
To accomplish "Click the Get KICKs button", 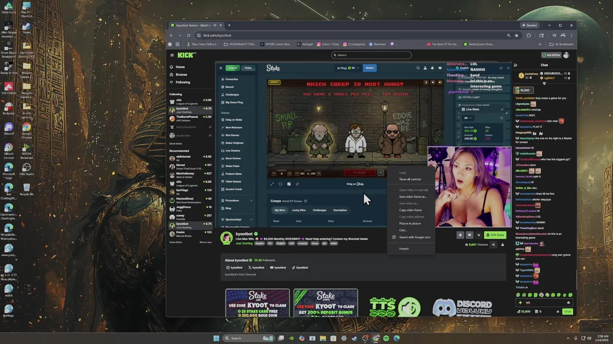I will tap(551, 55).
